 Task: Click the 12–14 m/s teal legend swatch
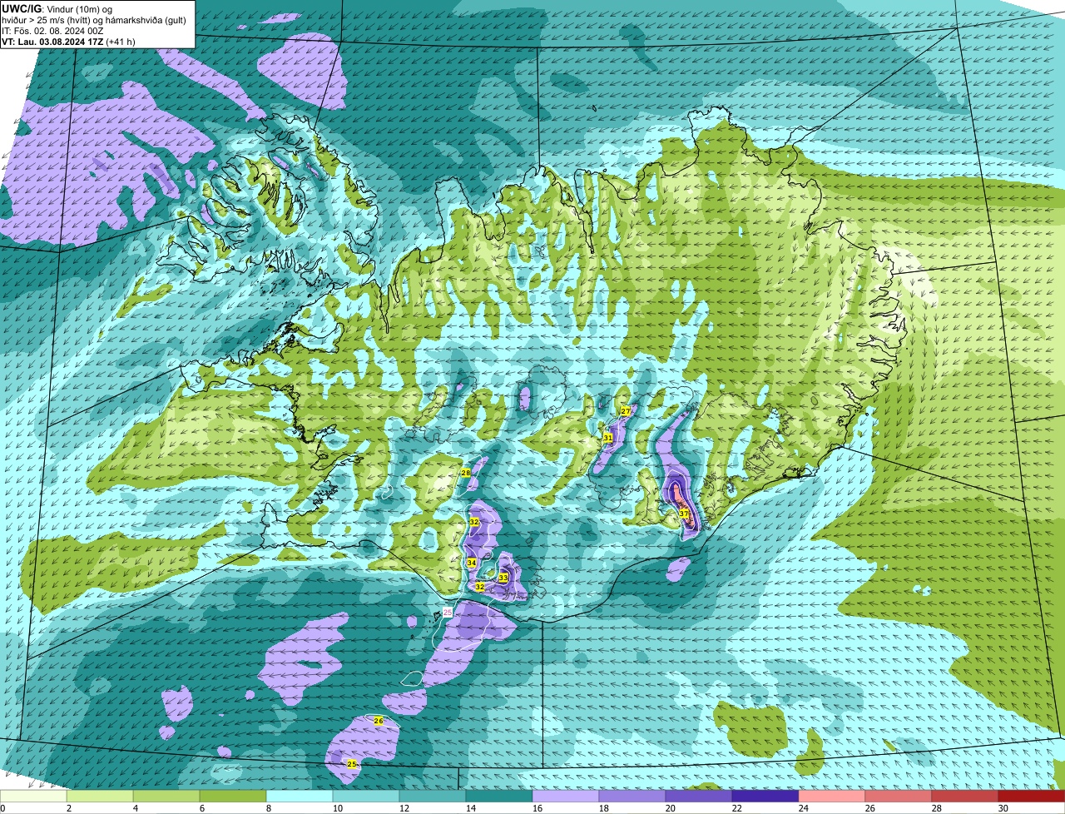coord(433,796)
